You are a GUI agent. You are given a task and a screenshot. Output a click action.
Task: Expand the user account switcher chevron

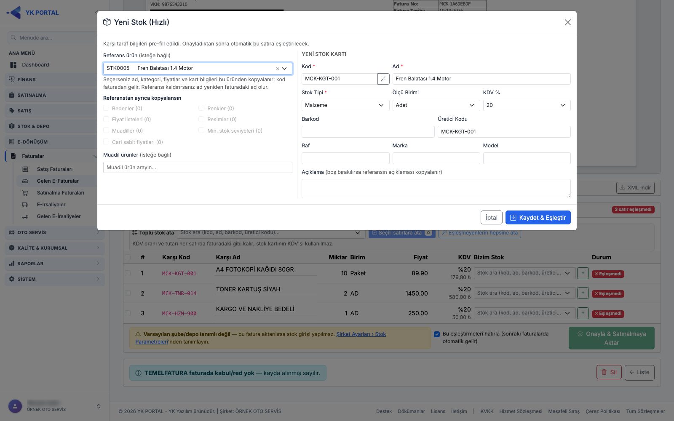pos(99,406)
